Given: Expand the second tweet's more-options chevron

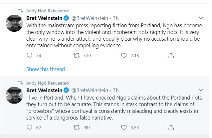Looking at the screenshot, I should 201,90.
